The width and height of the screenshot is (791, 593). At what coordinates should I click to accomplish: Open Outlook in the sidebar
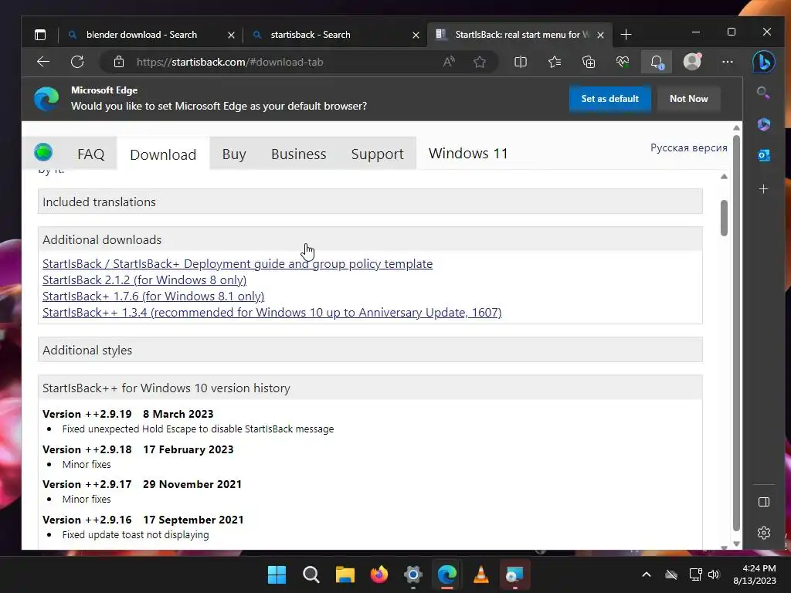click(x=764, y=156)
